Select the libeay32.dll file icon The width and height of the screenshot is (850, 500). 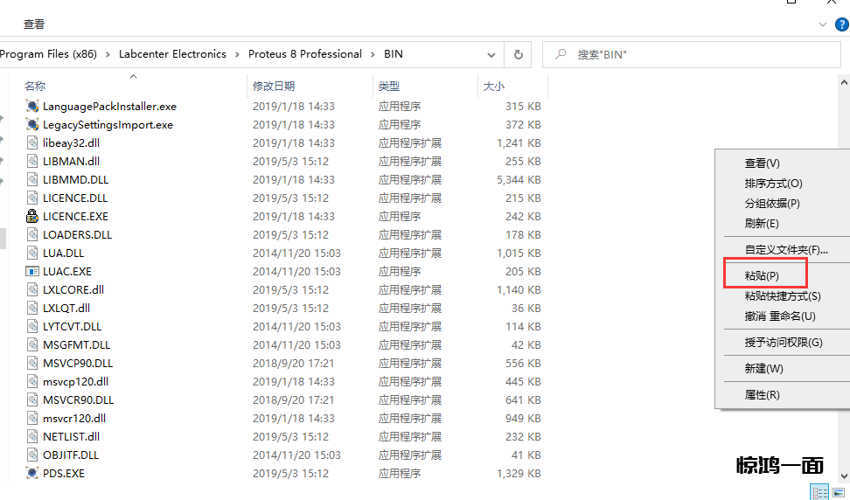pos(32,142)
